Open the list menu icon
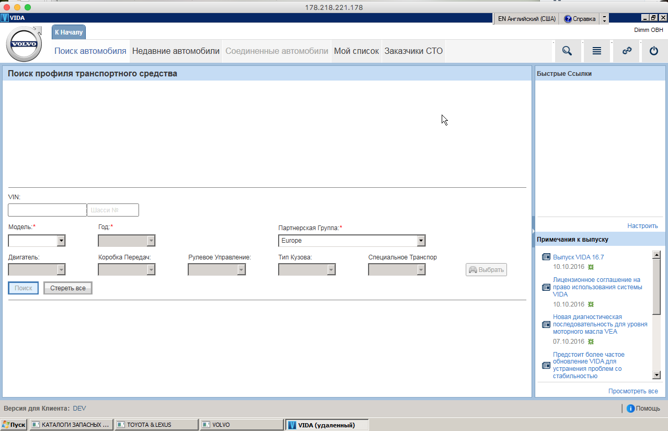 596,51
